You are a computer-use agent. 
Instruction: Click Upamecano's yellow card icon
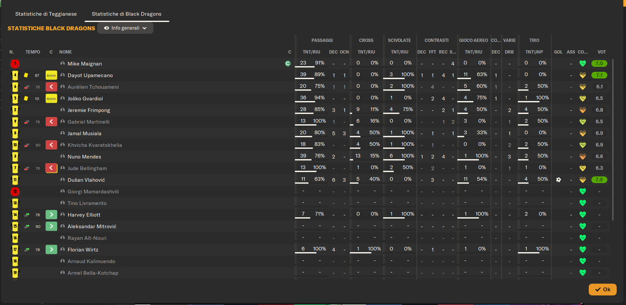[x=26, y=75]
